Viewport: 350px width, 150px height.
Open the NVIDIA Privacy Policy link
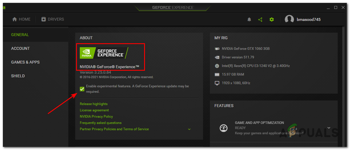tap(96, 117)
